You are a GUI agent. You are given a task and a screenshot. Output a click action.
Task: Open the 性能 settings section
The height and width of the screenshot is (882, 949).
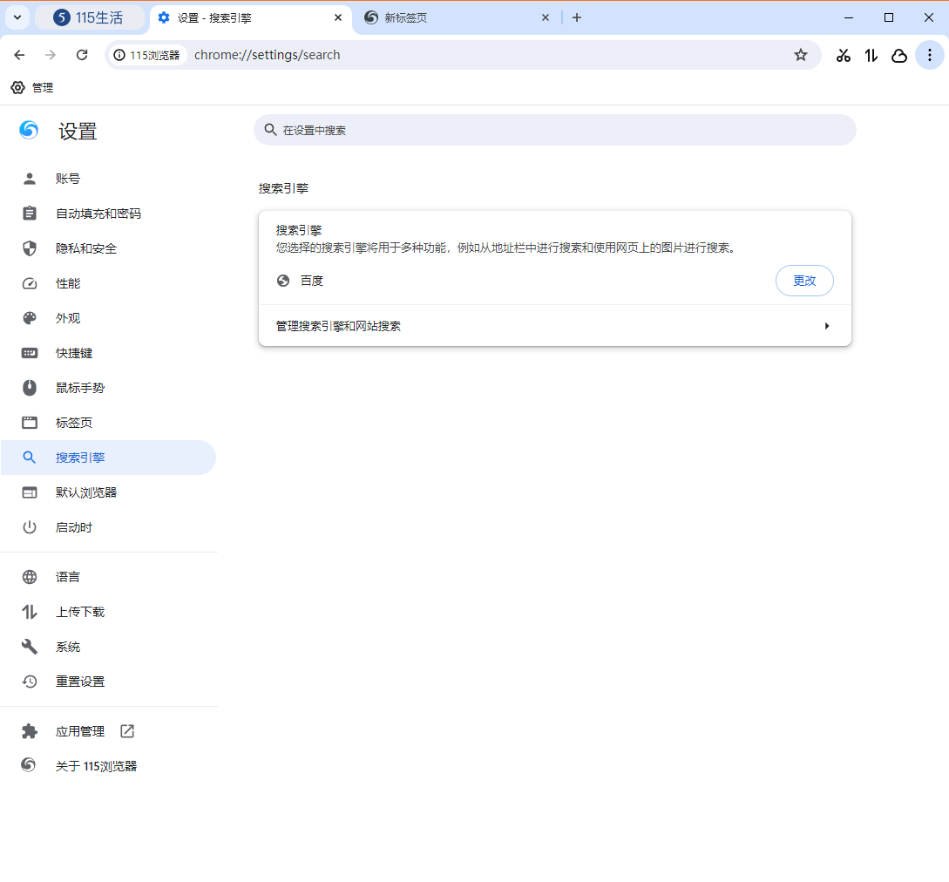pos(67,282)
